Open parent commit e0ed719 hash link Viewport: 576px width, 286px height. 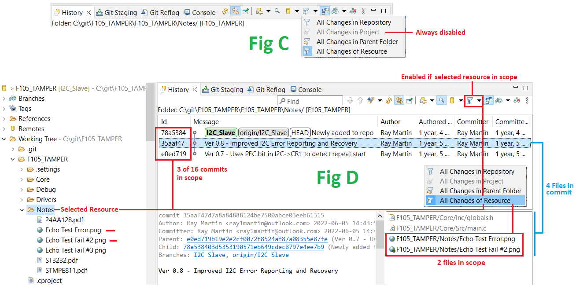point(257,239)
